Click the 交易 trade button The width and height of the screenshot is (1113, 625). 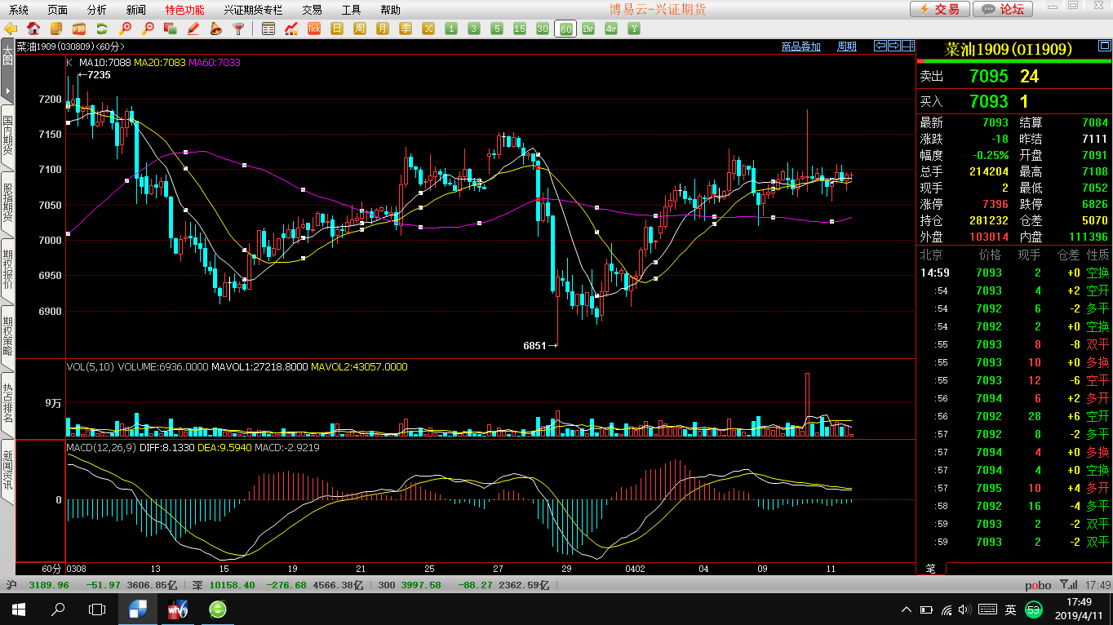point(940,9)
